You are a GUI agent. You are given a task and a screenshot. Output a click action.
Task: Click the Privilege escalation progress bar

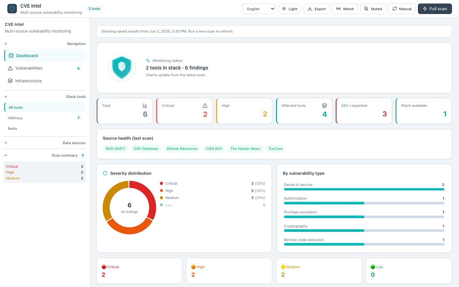pos(364,217)
